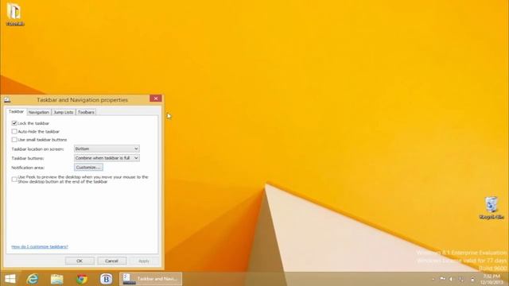Launch Internet Explorer from the taskbar
This screenshot has height=286, width=509.
33,279
